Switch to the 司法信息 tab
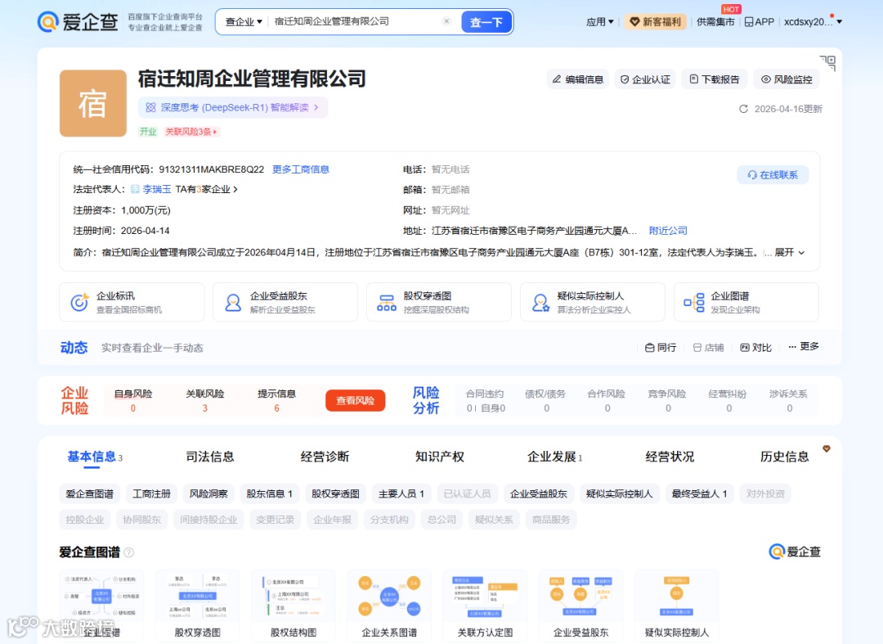883x644 pixels. pyautogui.click(x=210, y=457)
